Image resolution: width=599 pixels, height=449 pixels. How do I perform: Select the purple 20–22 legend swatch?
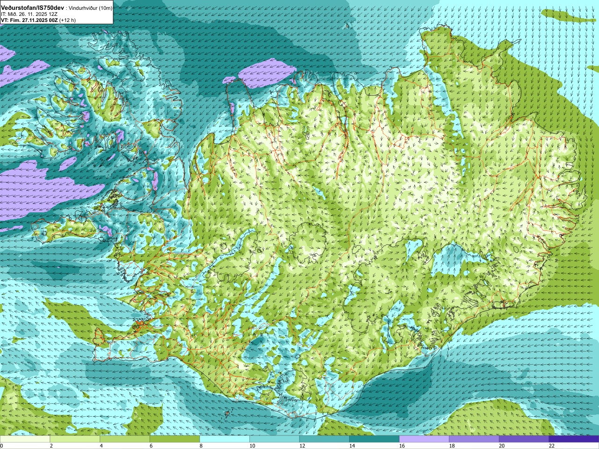coord(524,439)
